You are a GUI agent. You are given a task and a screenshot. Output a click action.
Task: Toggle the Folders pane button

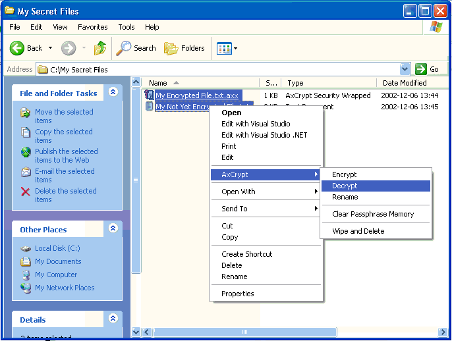click(184, 48)
